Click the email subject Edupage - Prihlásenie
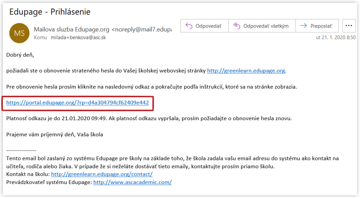This screenshot has height=198, width=360. pyautogui.click(x=50, y=12)
